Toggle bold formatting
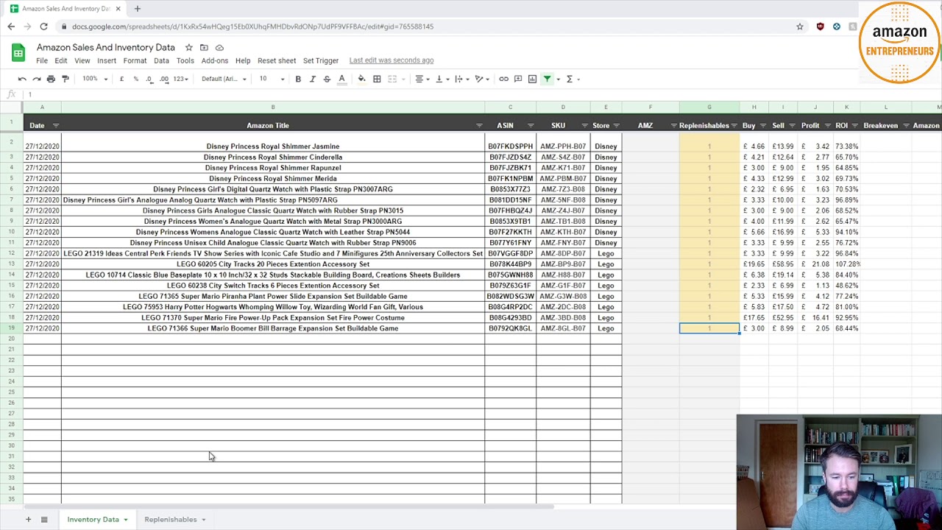Image resolution: width=942 pixels, height=530 pixels. [x=298, y=79]
